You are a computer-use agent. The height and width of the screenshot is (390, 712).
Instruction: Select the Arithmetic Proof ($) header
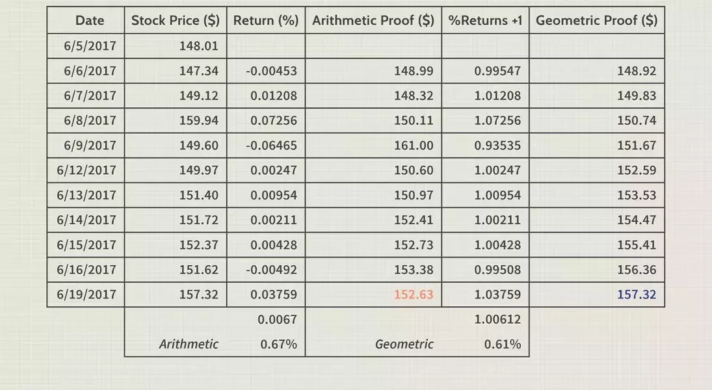point(373,20)
